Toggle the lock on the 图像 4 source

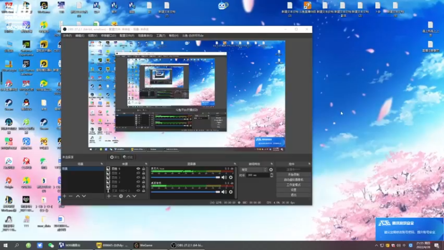pyautogui.click(x=144, y=173)
